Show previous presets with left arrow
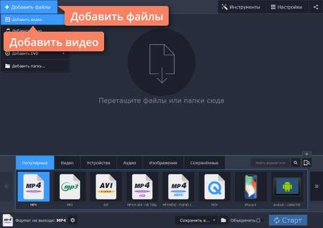The width and height of the screenshot is (323, 228). (7, 186)
